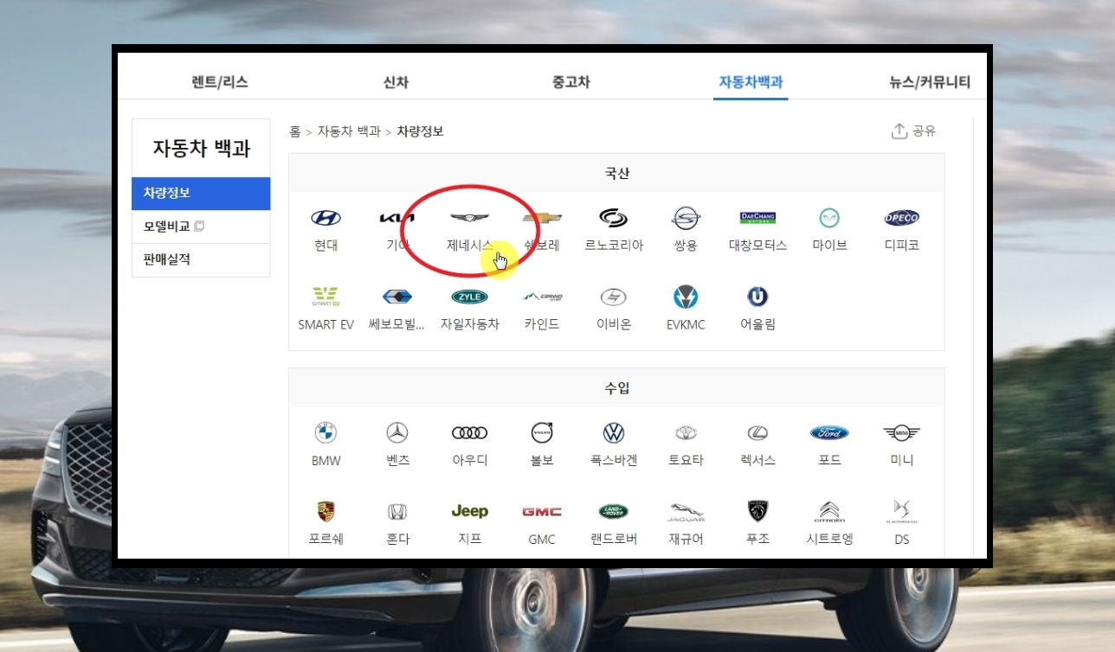Select the Jeep logo
This screenshot has height=652, width=1115.
tap(469, 511)
